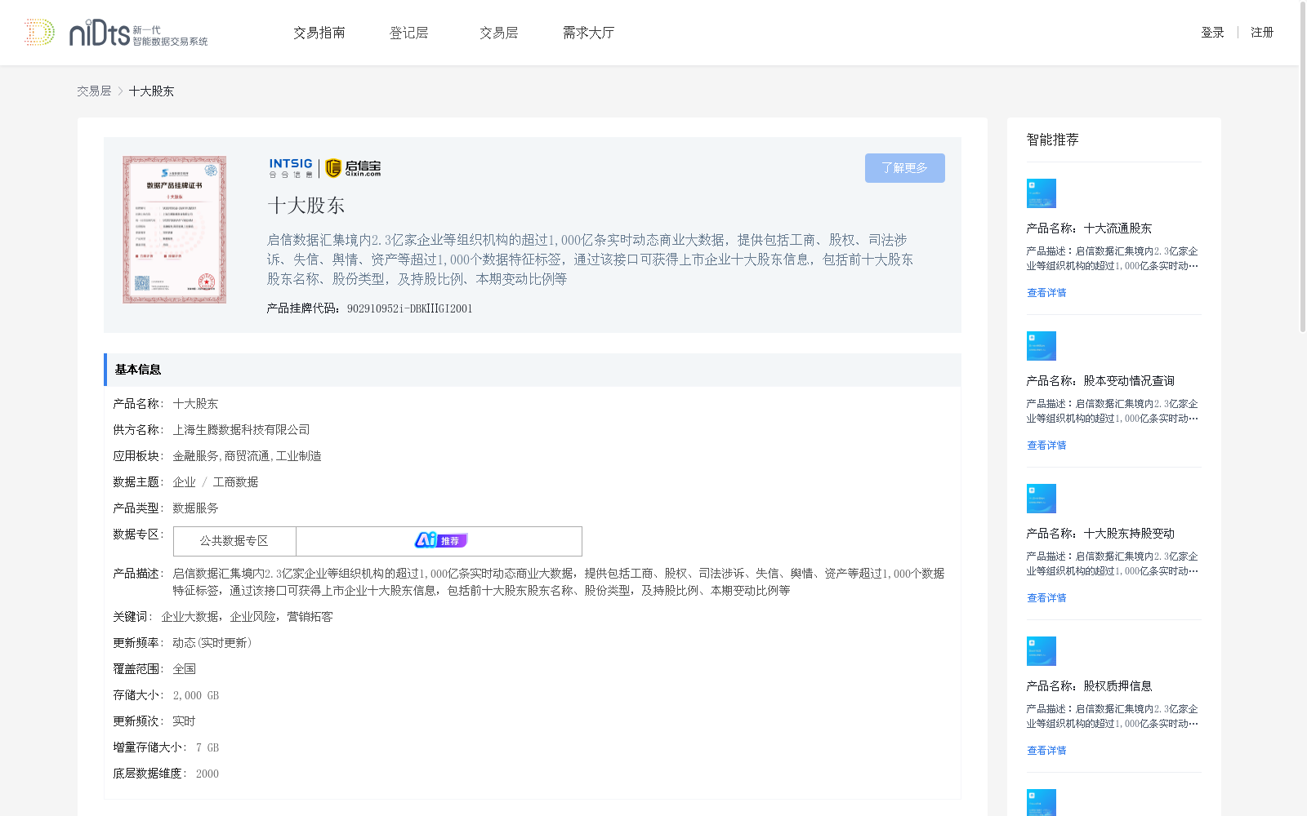Click update frequency 动态(实时更新)
Screen dimensions: 1307x816
pyautogui.click(x=212, y=643)
